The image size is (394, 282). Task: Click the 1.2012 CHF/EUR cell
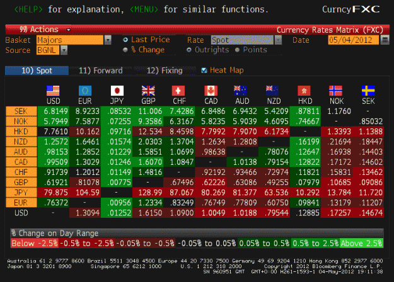point(85,172)
